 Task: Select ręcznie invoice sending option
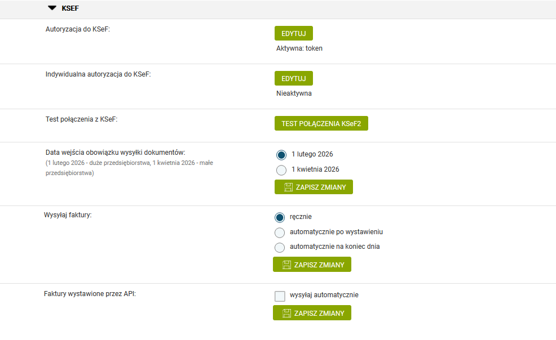click(x=280, y=217)
